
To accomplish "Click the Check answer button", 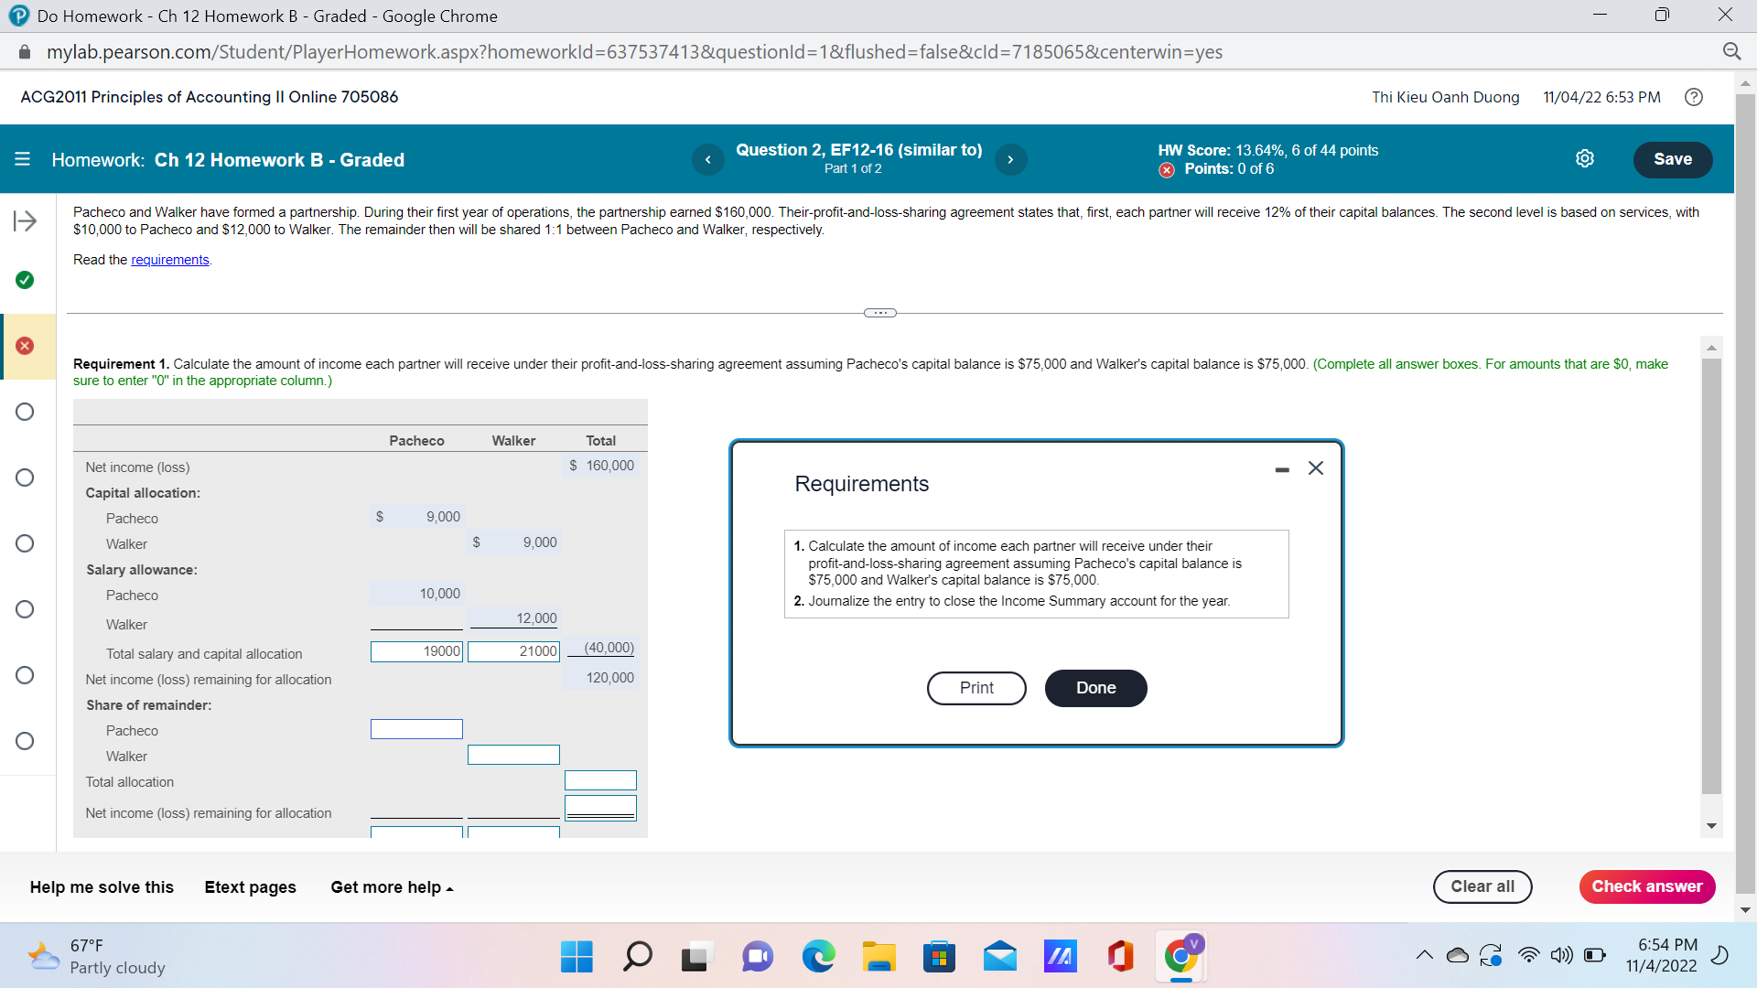I will point(1646,886).
